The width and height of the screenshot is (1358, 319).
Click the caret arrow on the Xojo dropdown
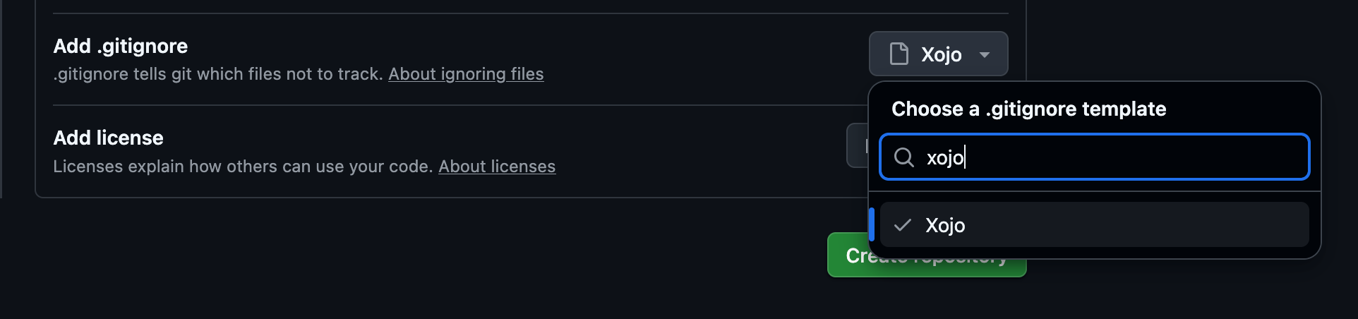pos(984,54)
